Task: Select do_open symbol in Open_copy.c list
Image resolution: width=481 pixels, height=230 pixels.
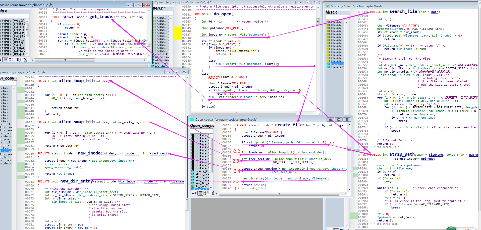Action: pos(200,186)
